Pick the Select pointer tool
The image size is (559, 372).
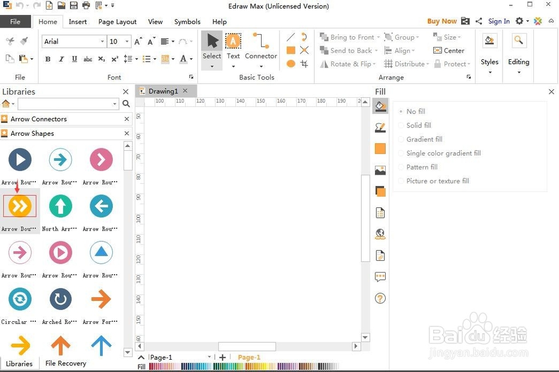click(x=212, y=50)
